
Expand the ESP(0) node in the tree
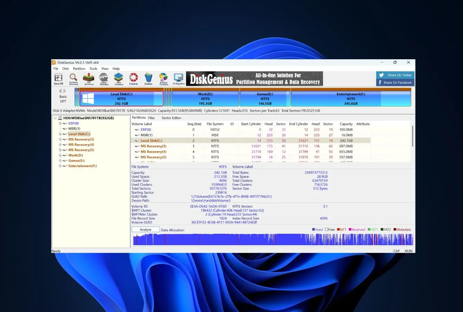tap(60, 123)
